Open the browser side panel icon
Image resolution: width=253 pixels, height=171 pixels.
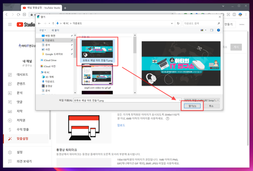tap(234, 14)
